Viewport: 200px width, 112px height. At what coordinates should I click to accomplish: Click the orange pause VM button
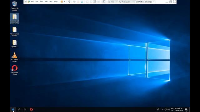pos(62,2)
